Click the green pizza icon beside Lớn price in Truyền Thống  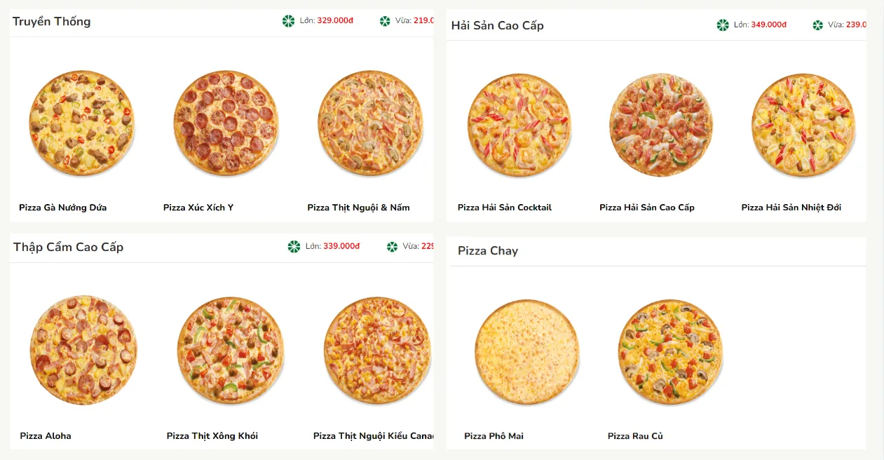coord(290,20)
